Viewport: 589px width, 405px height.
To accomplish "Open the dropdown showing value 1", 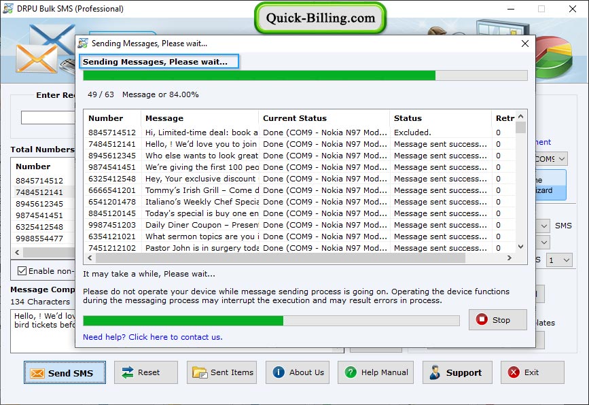I will (559, 260).
